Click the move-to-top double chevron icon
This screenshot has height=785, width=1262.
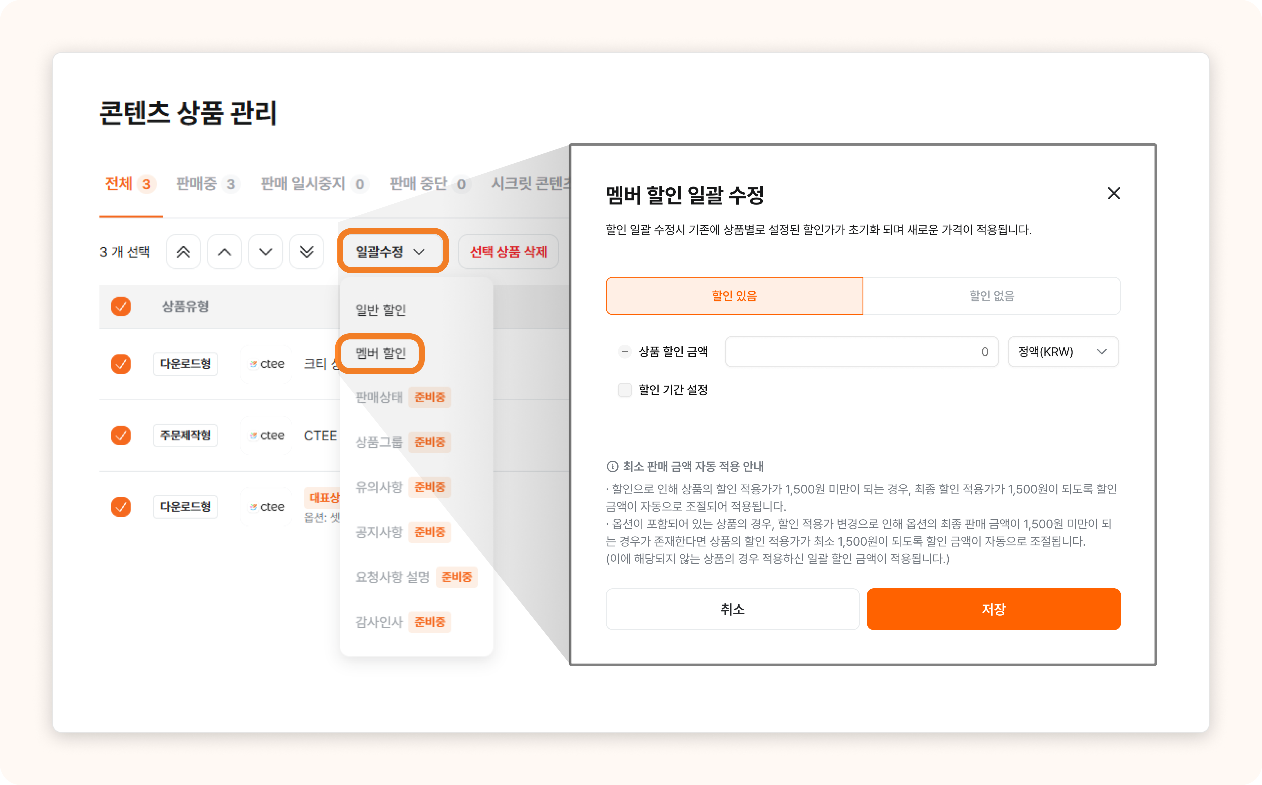pos(183,252)
